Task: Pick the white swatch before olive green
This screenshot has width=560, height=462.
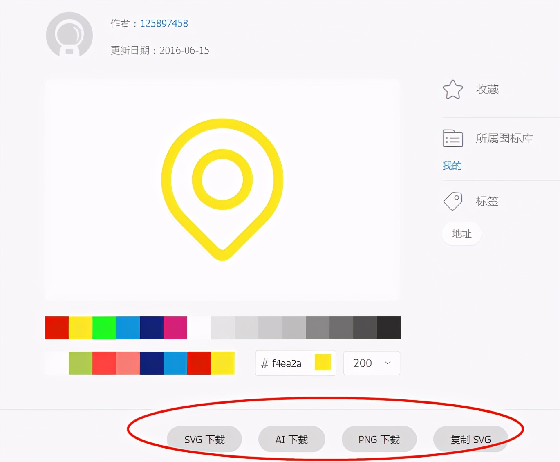Action: tap(57, 363)
